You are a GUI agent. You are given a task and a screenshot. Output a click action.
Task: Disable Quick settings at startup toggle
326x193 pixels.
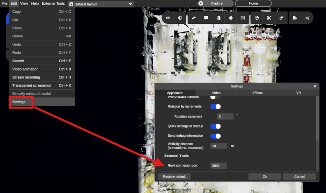click(x=215, y=126)
